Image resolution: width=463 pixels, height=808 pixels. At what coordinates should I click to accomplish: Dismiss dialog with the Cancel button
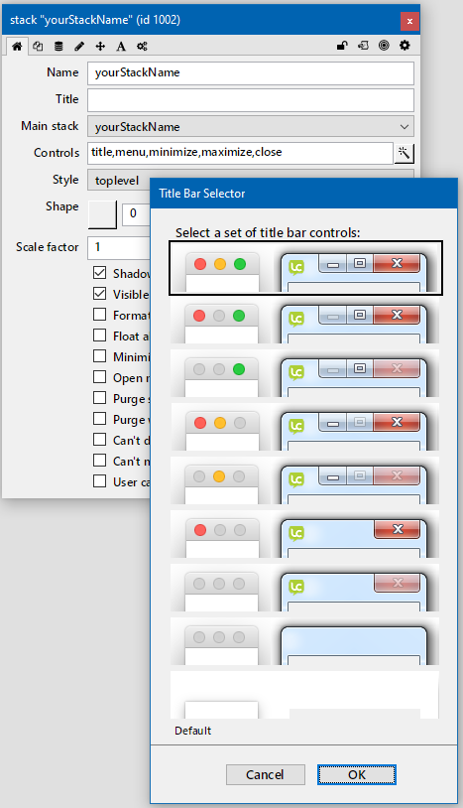pos(265,774)
